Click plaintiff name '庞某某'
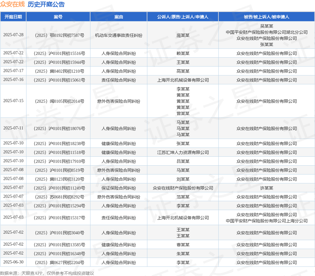The image size is (315, 276). (x=183, y=36)
